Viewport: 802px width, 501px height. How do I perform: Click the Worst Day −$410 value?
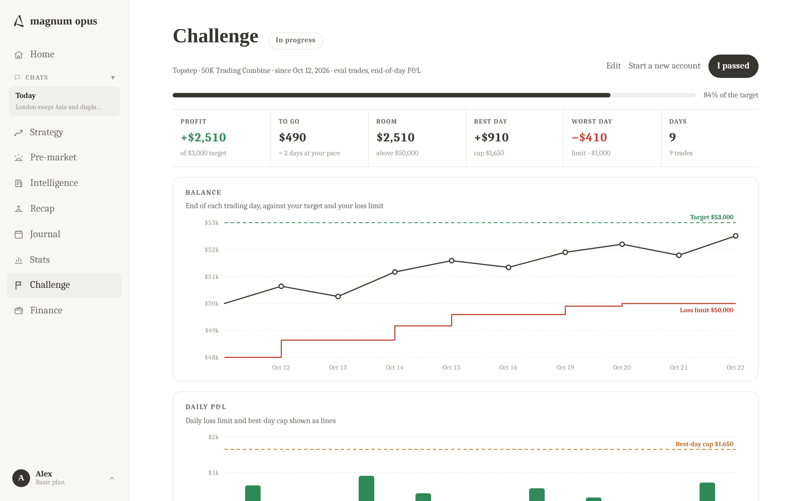tap(589, 137)
